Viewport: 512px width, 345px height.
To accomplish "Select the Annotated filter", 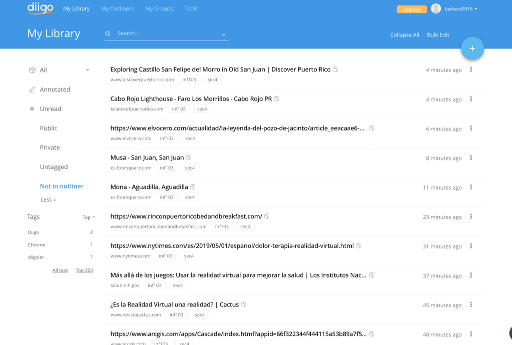I will point(55,89).
